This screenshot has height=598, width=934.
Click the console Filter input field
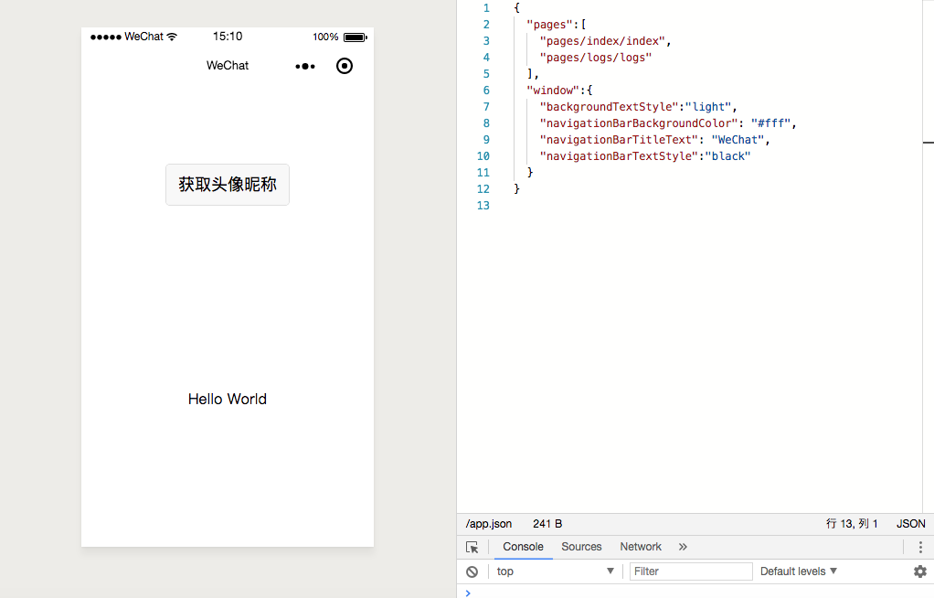point(691,571)
